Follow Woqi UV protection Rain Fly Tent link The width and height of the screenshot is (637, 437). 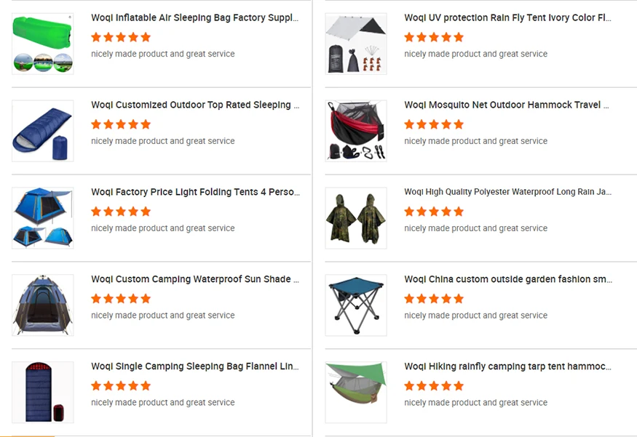[x=508, y=18]
